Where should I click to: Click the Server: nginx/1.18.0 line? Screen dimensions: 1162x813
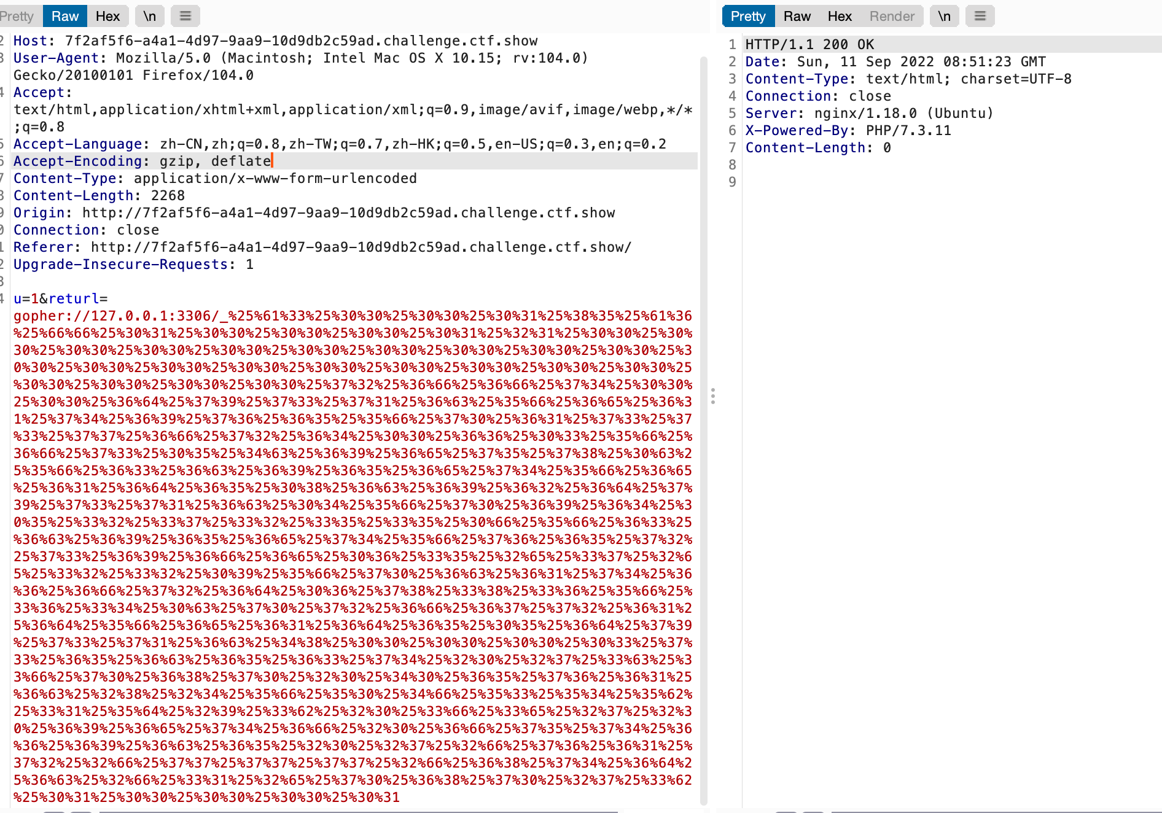[869, 114]
